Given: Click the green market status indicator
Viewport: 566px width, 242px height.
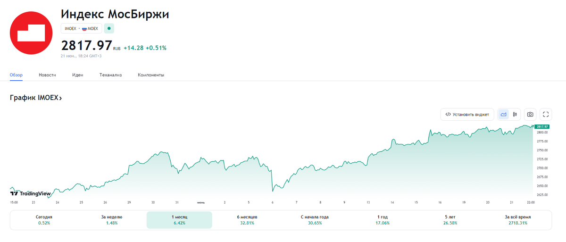Looking at the screenshot, I should coord(109,29).
